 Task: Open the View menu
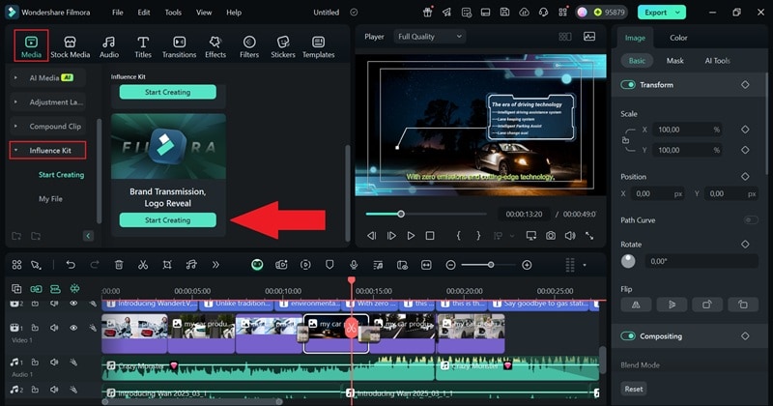[204, 13]
